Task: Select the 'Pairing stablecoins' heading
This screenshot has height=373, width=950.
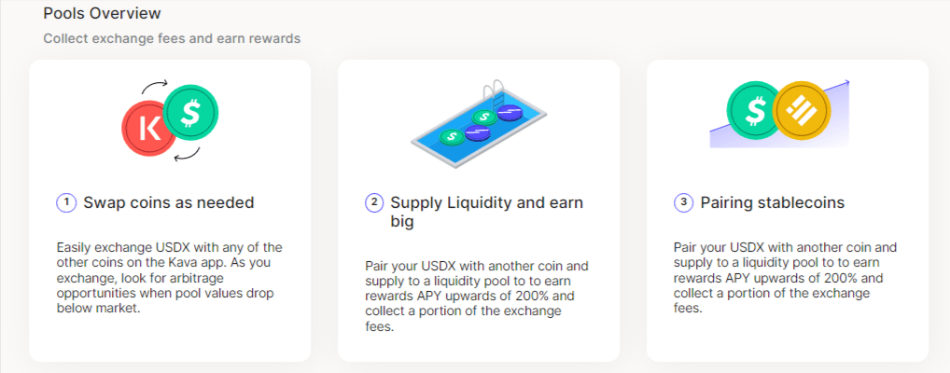Action: tap(773, 202)
